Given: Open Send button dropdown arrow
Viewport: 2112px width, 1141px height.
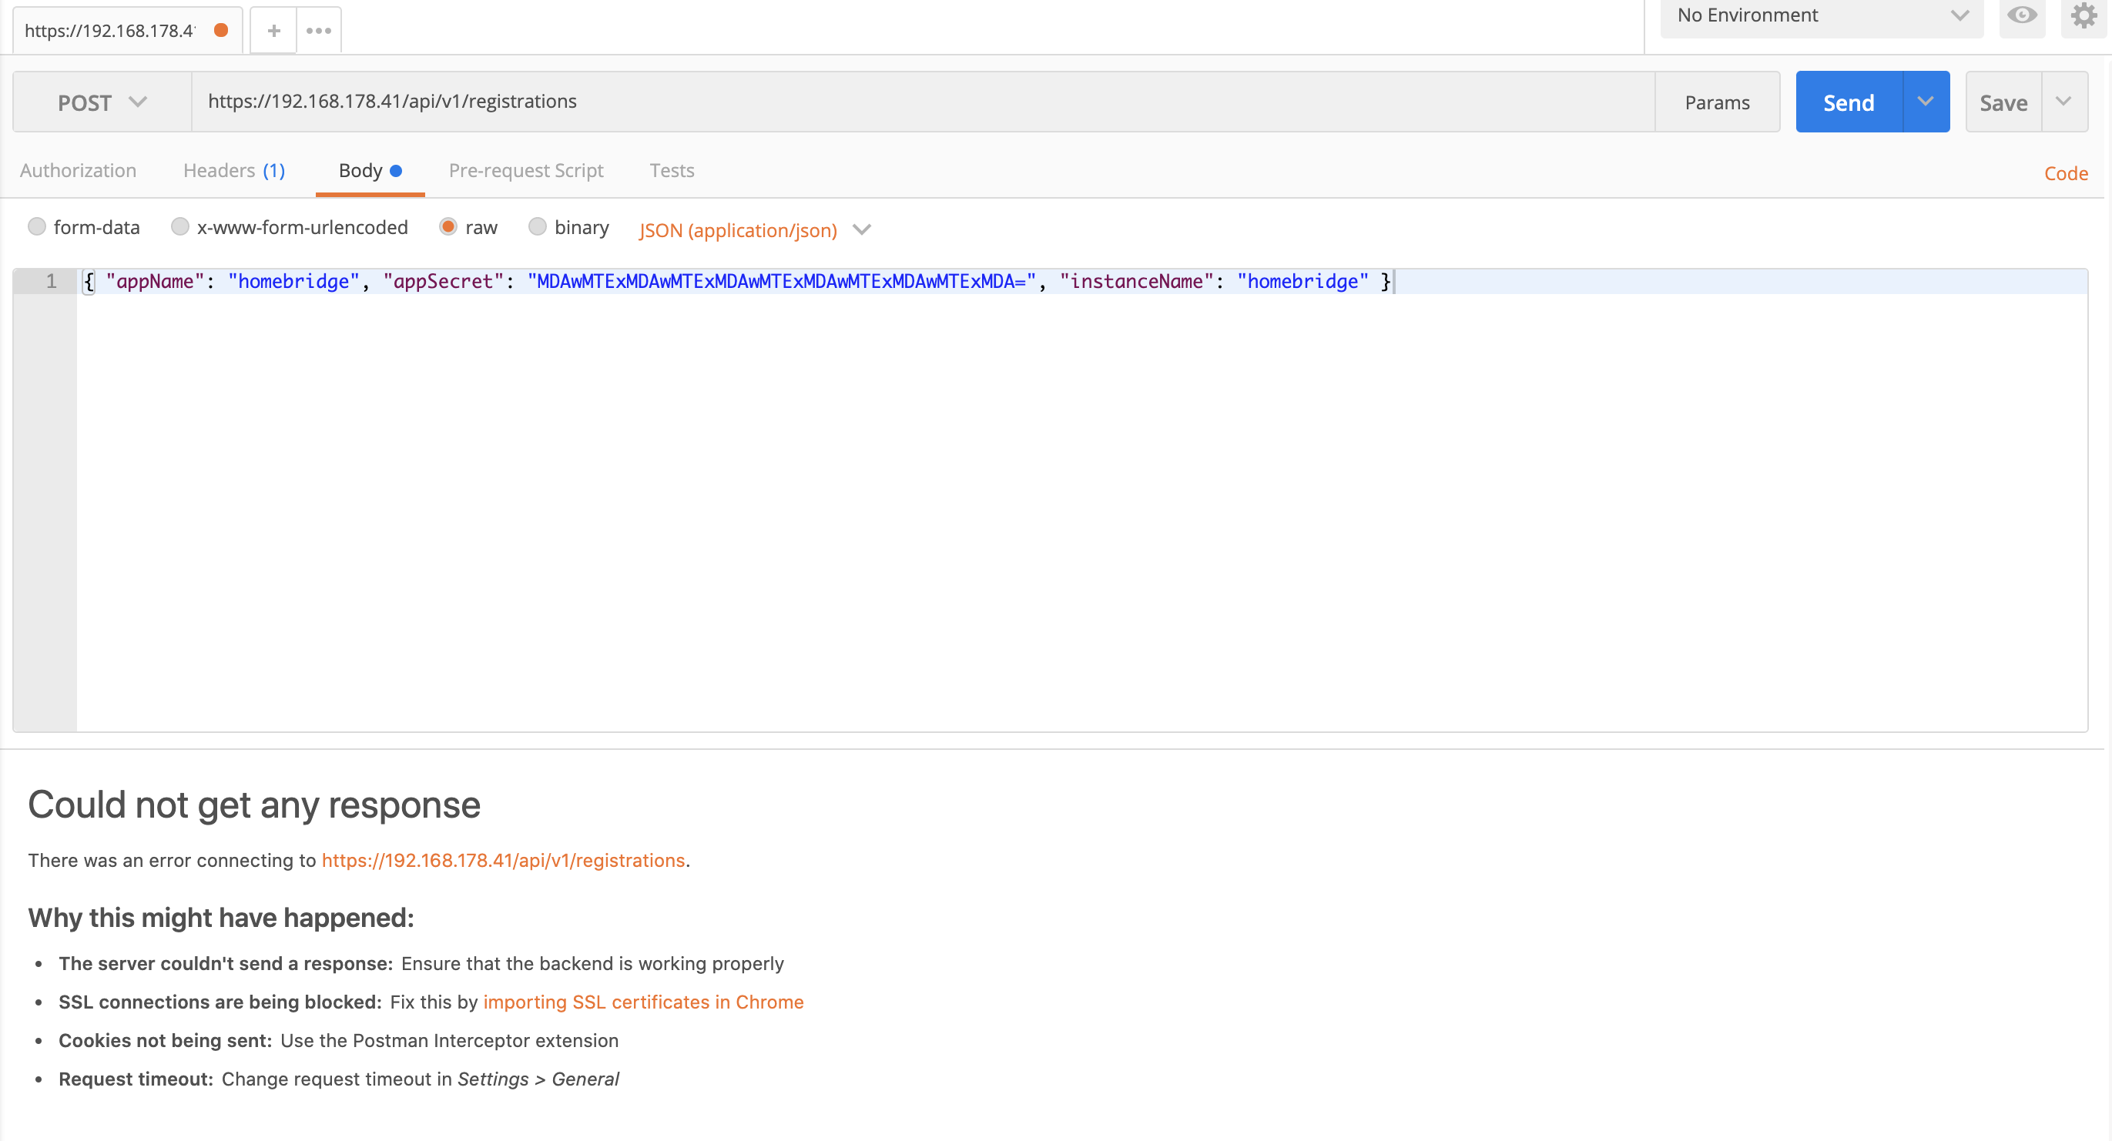Looking at the screenshot, I should (1925, 102).
